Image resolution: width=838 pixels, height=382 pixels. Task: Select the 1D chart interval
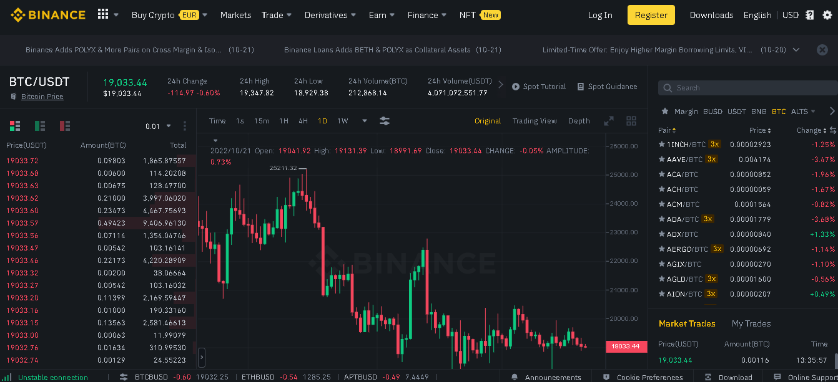coord(322,121)
